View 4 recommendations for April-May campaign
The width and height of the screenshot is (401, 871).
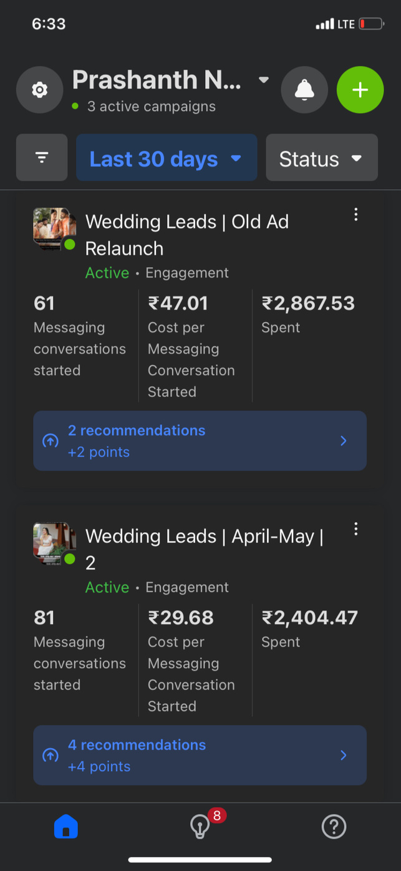[x=200, y=756]
